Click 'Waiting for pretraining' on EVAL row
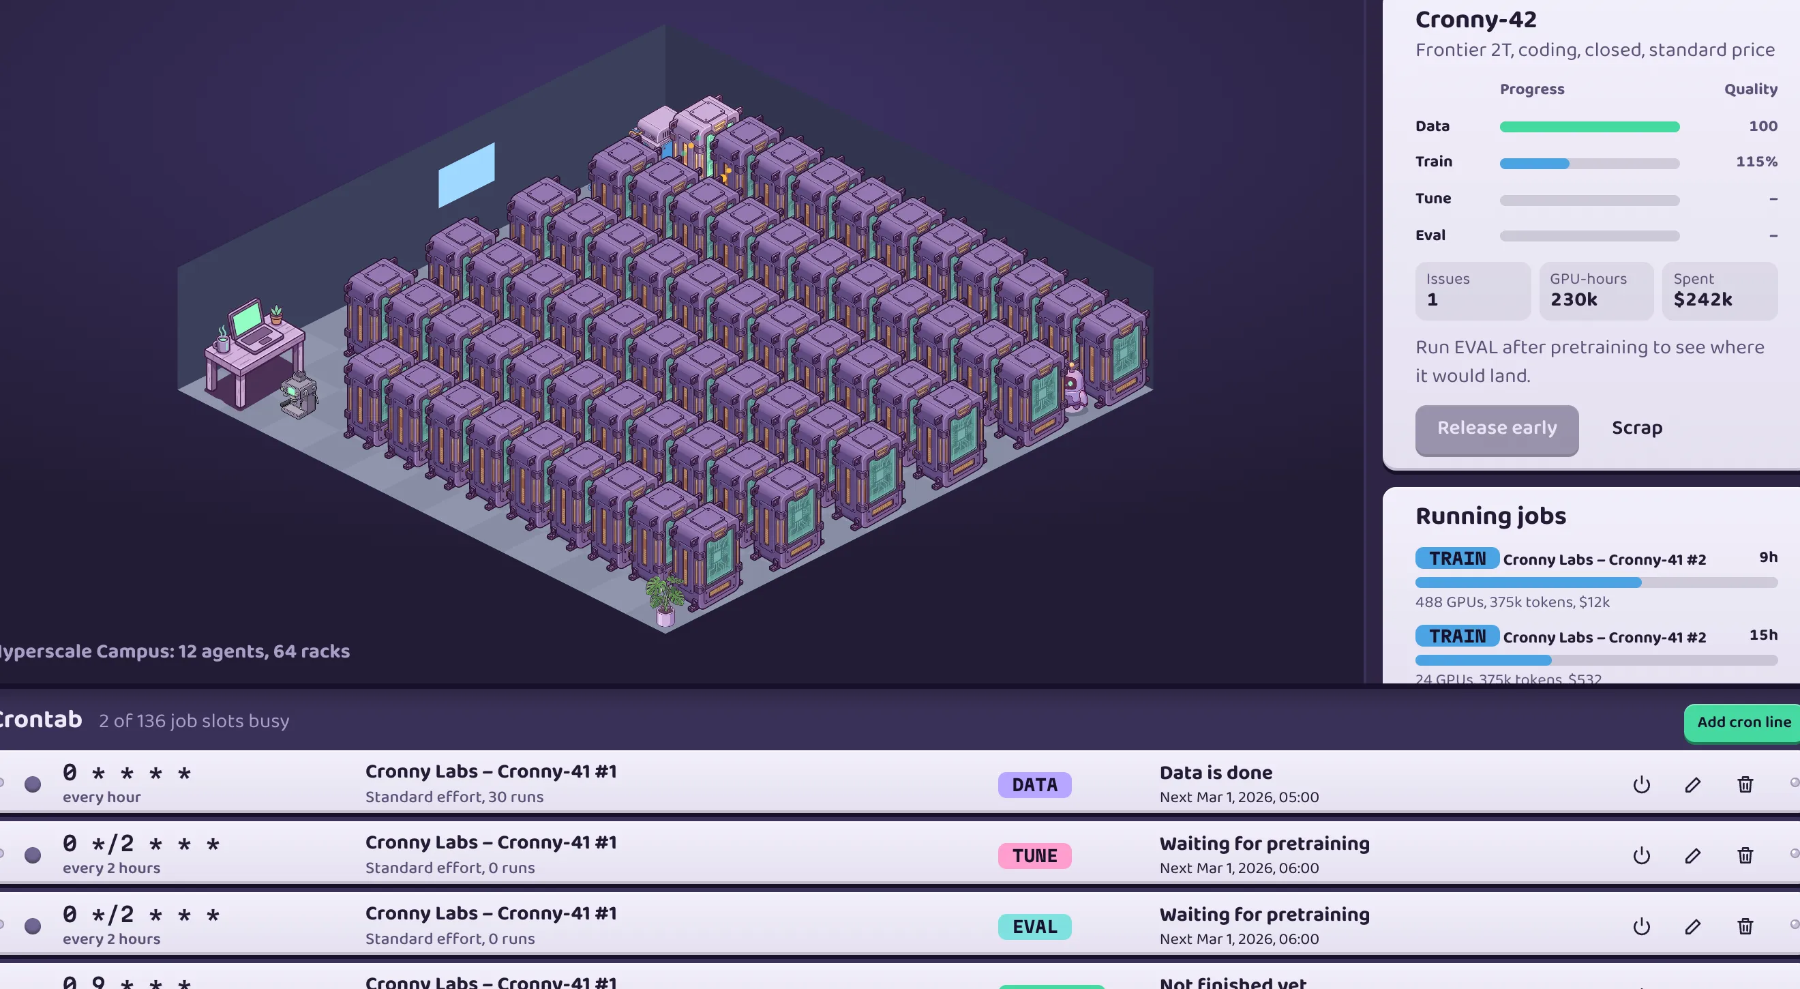Screen dimensions: 1800x989 [x=1264, y=915]
